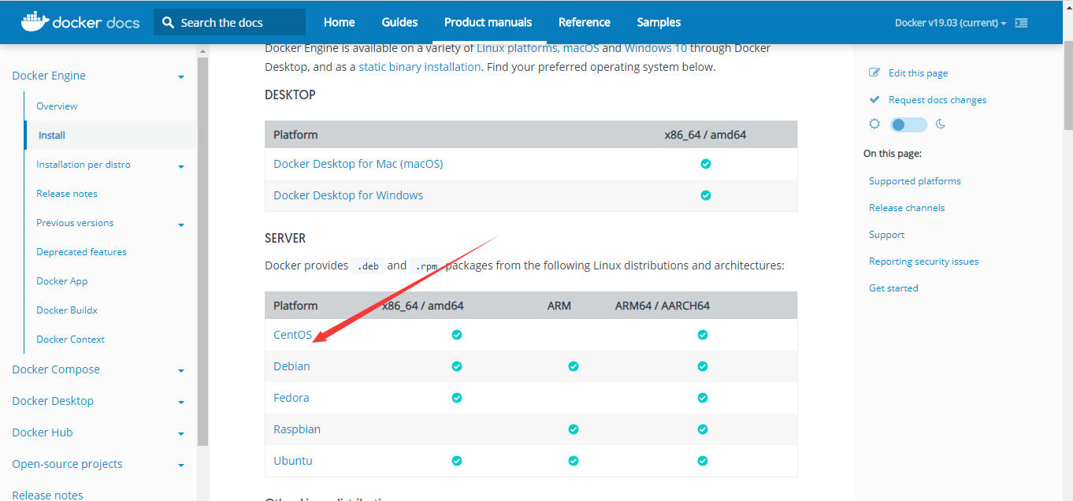Expand the Docker Compose section arrow
1073x501 pixels.
click(x=181, y=371)
